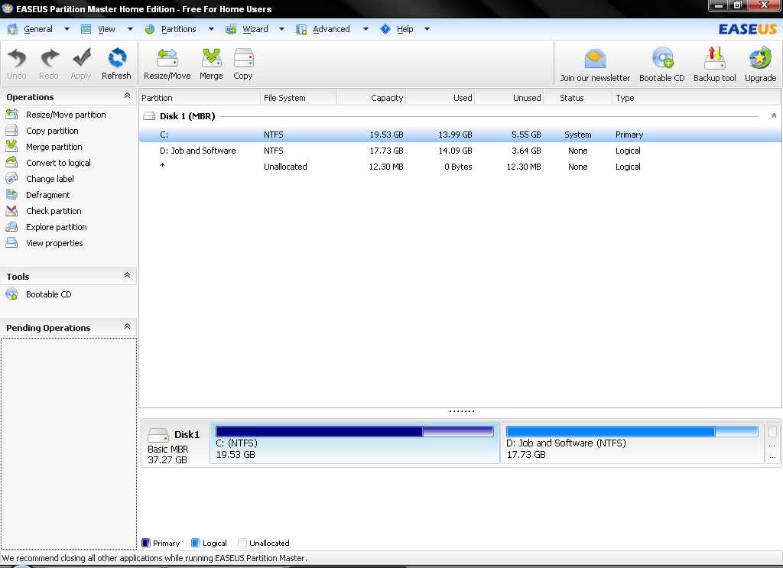Click the View properties link

pos(54,242)
